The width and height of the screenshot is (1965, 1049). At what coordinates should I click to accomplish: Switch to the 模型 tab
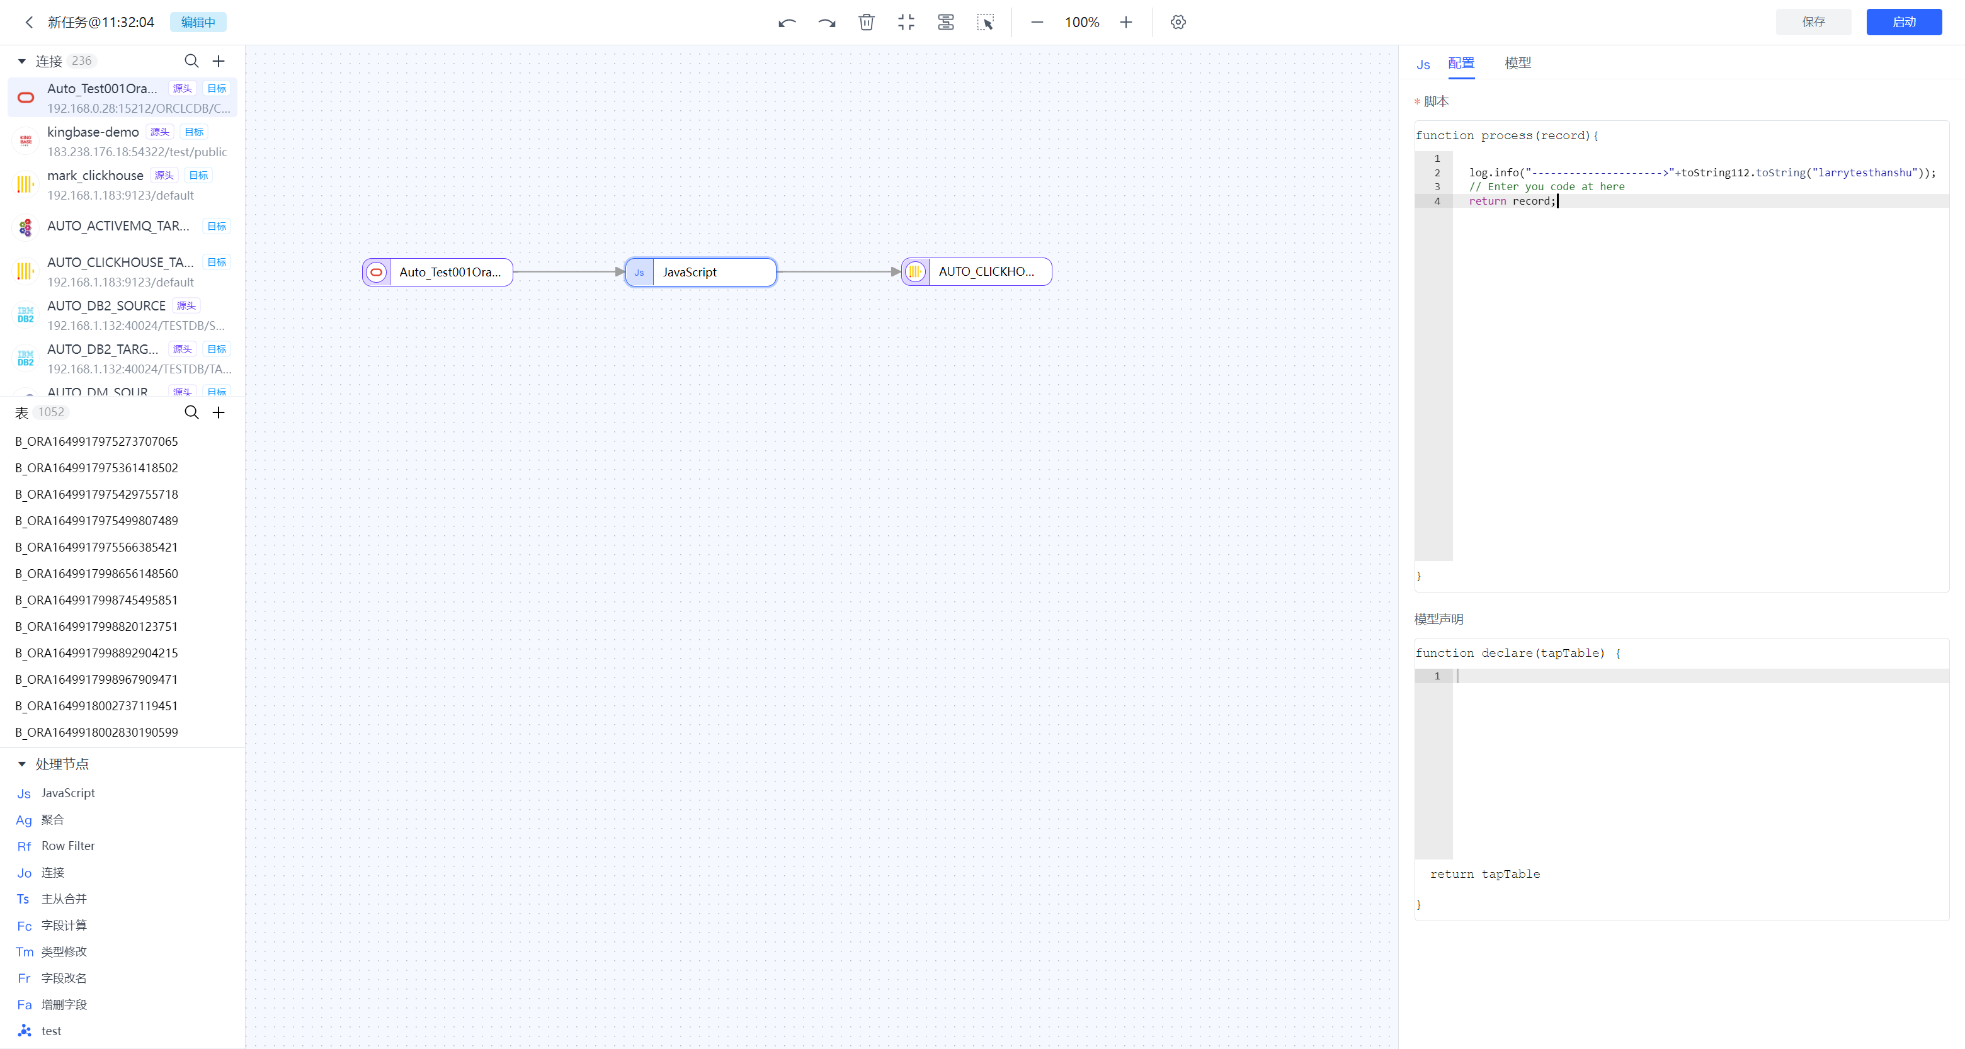click(1517, 62)
